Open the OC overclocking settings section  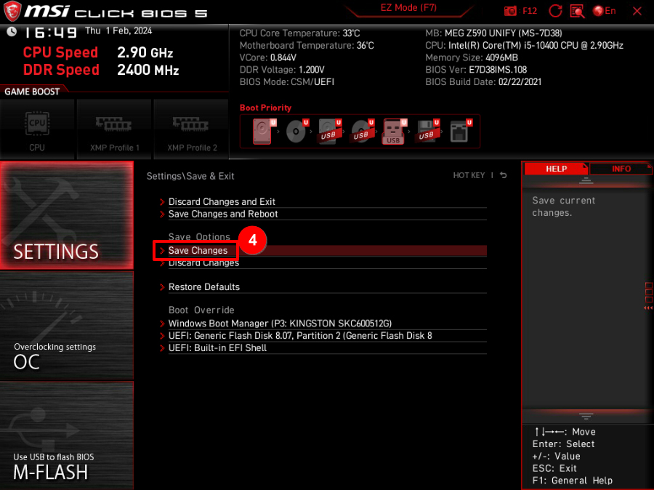pyautogui.click(x=67, y=326)
